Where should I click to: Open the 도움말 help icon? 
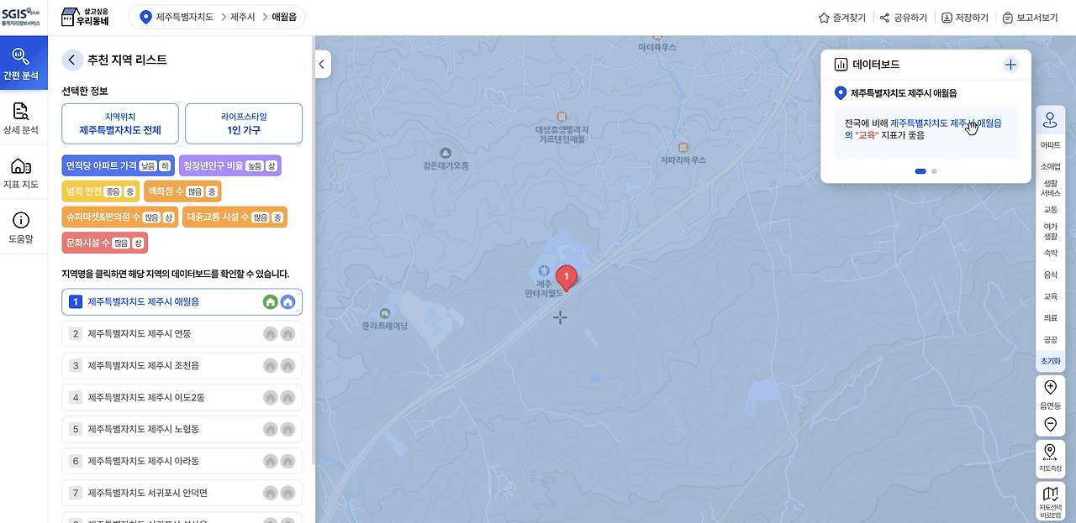(x=24, y=228)
